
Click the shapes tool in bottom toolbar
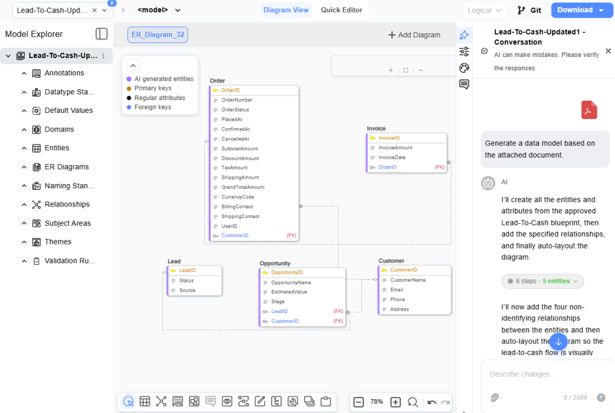click(194, 401)
